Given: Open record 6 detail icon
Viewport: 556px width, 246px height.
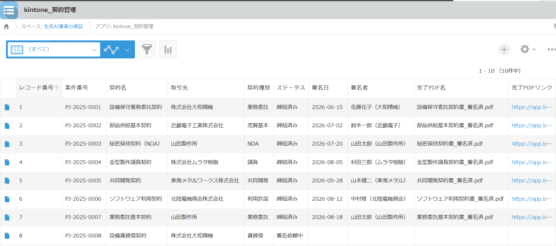Looking at the screenshot, I should [7, 199].
